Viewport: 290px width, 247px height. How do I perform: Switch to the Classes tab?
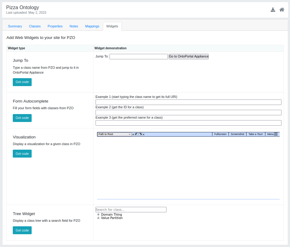[x=34, y=26]
